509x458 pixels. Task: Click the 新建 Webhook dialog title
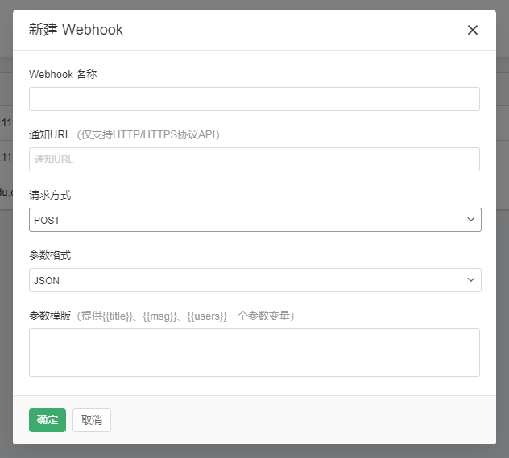(76, 31)
